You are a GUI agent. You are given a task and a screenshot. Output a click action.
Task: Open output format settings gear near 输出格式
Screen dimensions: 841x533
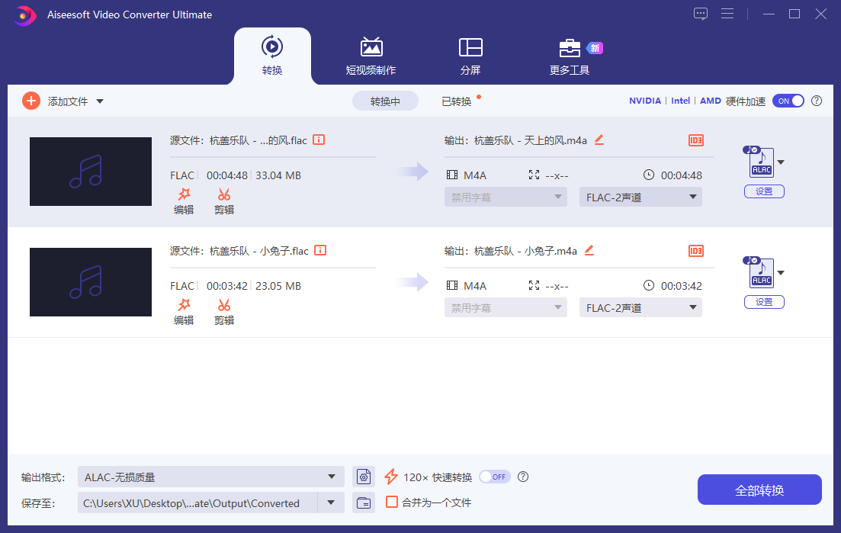coord(364,476)
